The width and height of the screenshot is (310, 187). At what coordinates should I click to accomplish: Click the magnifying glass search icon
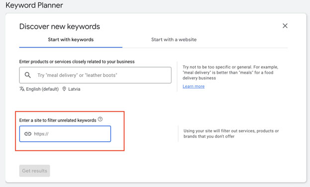(x=28, y=75)
